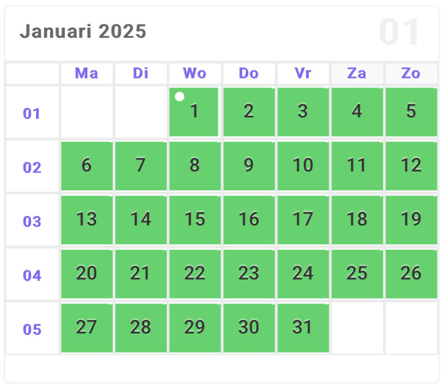Choose January 22 in the grid

[x=195, y=274]
